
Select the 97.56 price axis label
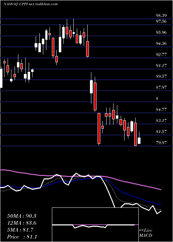pyautogui.click(x=161, y=21)
